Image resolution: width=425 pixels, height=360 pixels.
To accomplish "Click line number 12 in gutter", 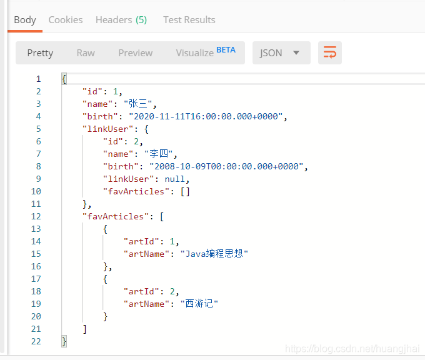I will [x=36, y=216].
